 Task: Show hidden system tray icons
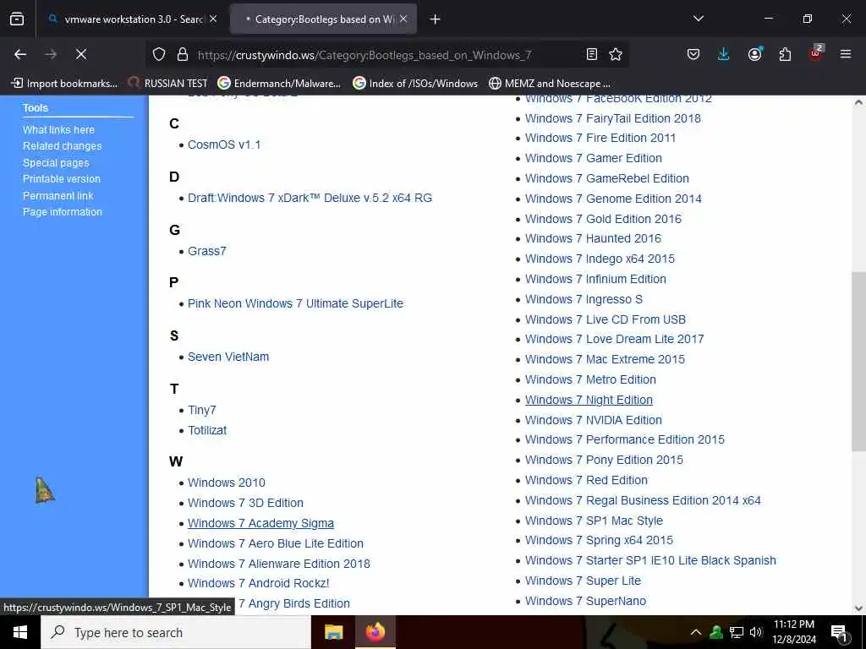[x=696, y=632]
